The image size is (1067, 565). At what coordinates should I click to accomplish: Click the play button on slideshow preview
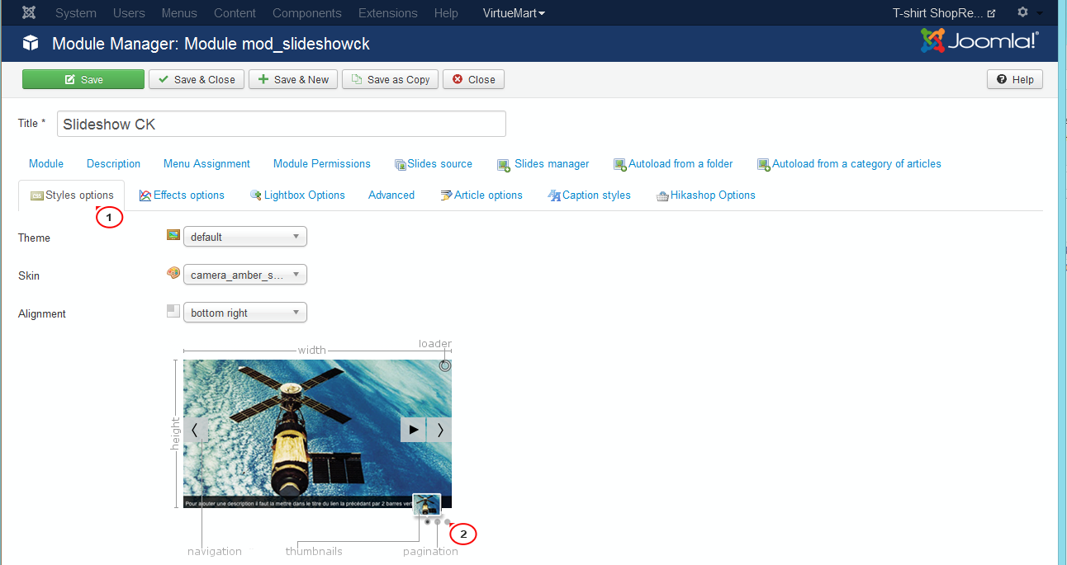[414, 430]
